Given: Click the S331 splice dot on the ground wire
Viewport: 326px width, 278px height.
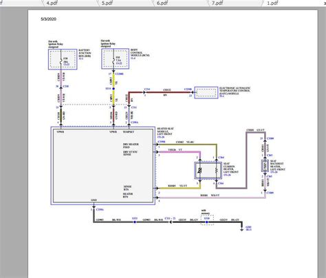Looking at the screenshot, I should tap(135, 222).
